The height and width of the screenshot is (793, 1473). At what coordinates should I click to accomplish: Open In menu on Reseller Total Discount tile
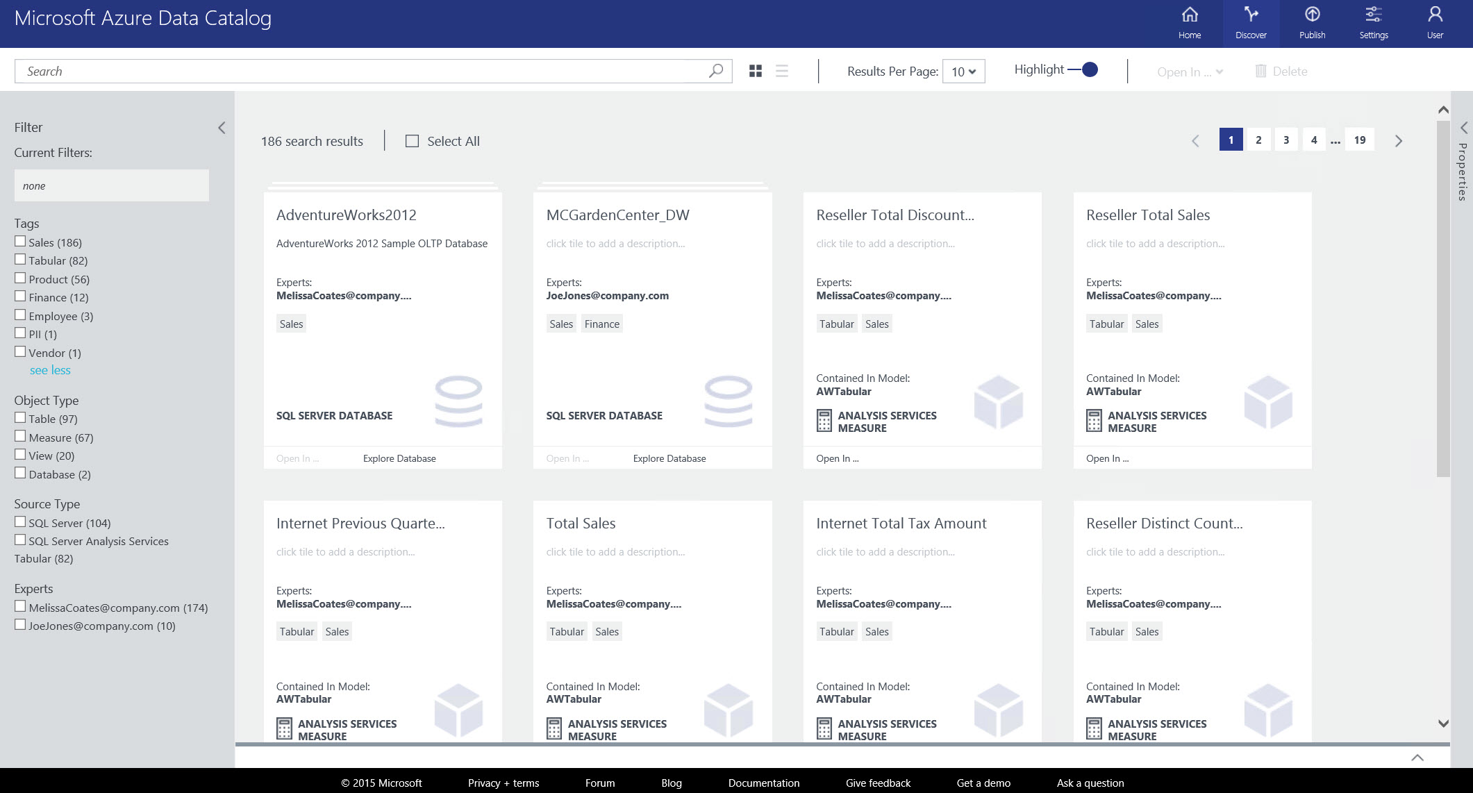(837, 458)
